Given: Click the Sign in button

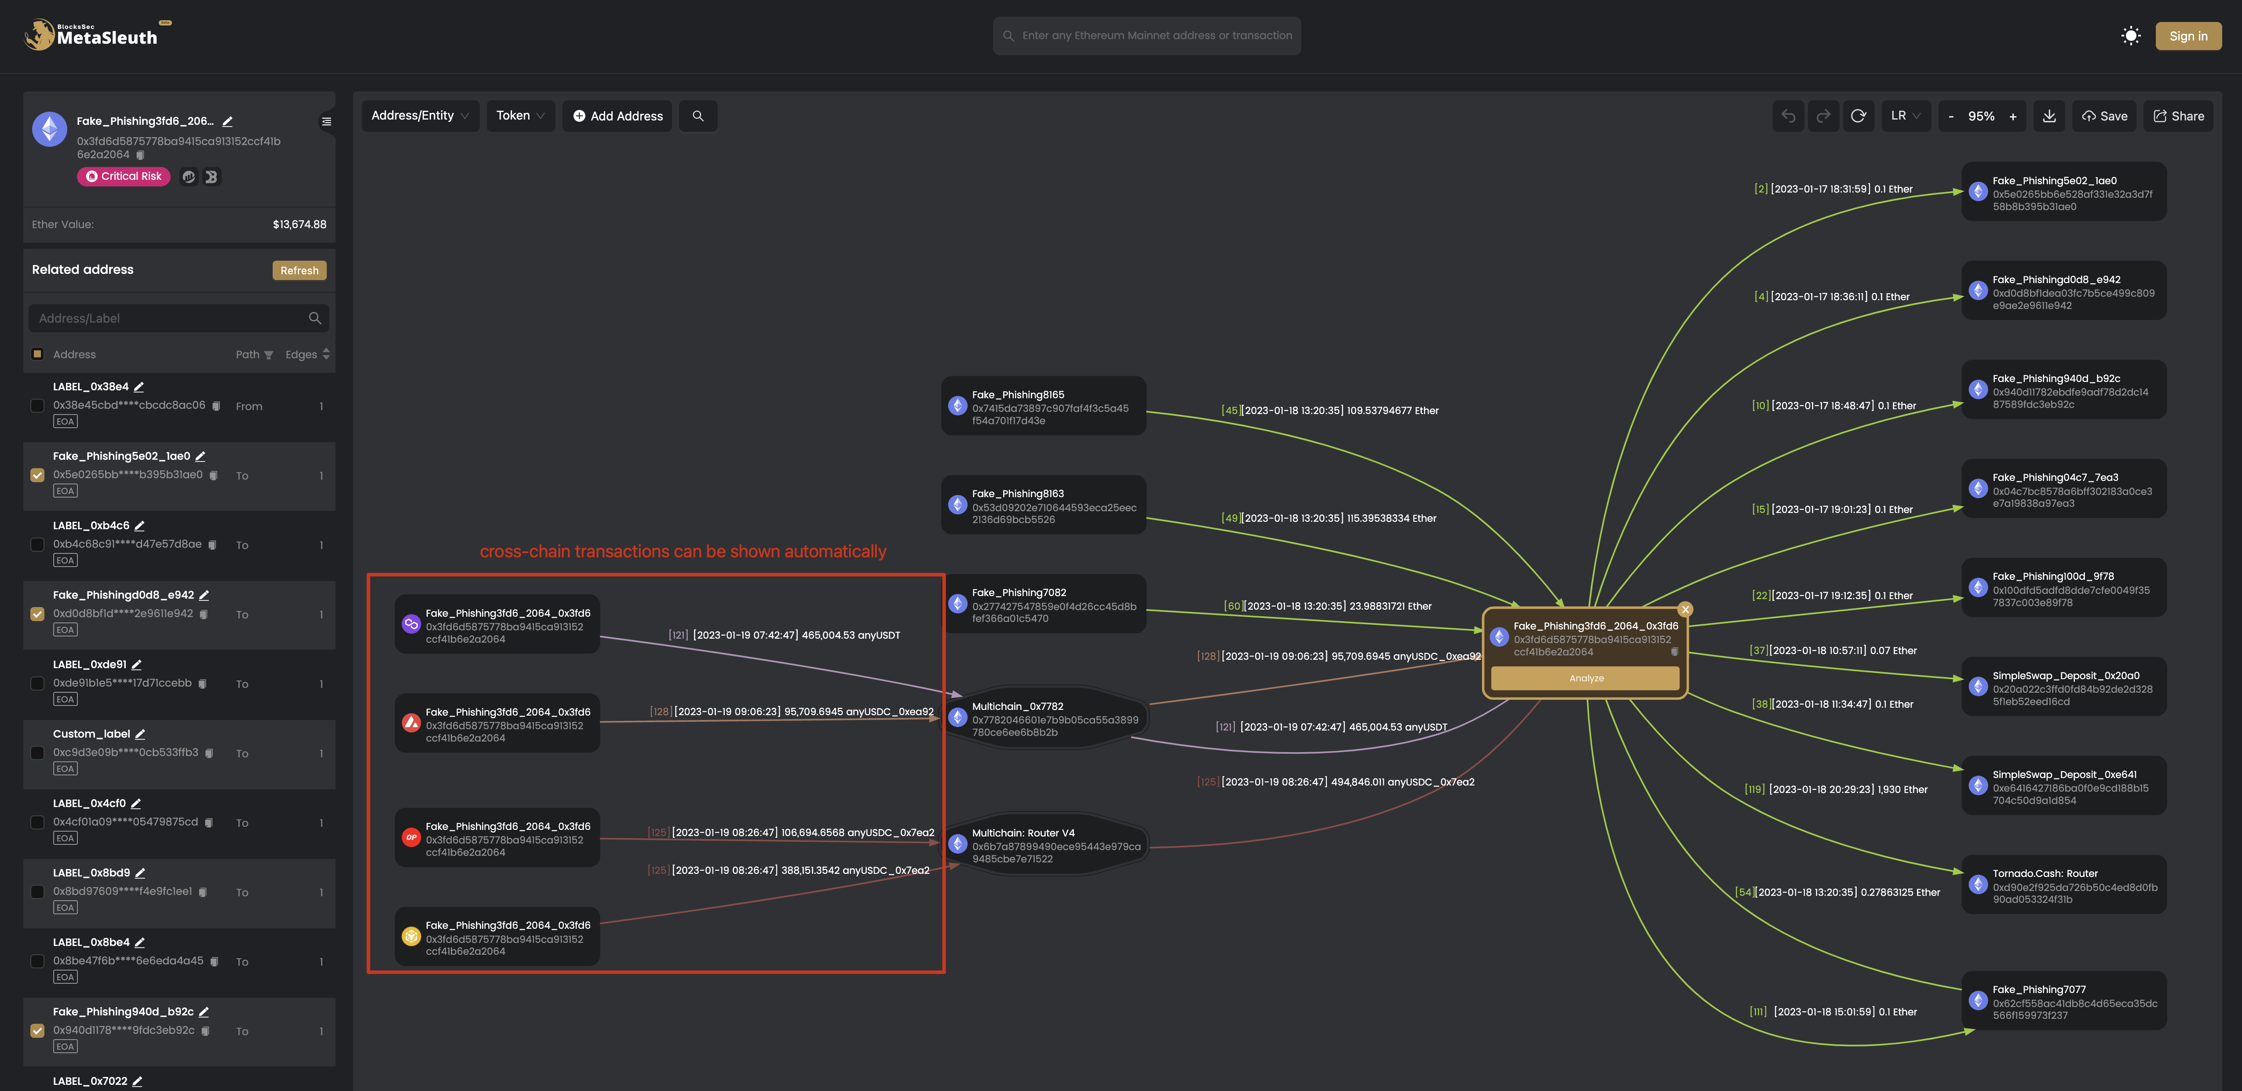Looking at the screenshot, I should point(2188,36).
